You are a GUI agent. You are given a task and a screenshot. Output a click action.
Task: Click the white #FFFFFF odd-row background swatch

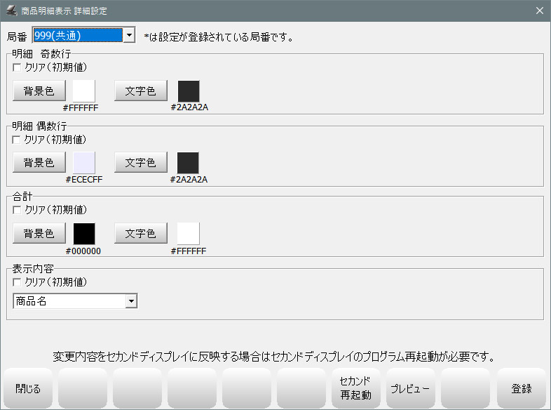tap(84, 91)
